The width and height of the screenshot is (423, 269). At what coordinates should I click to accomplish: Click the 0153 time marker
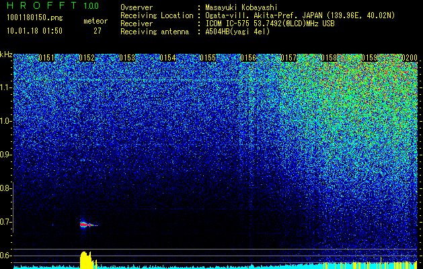click(127, 58)
